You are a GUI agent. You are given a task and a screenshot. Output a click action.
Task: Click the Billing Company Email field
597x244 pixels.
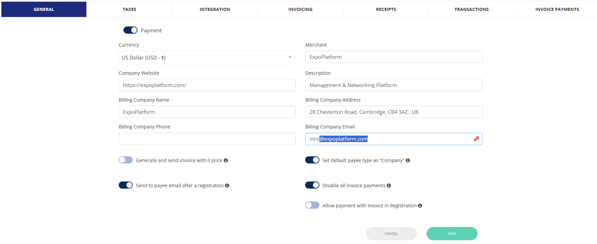pos(394,139)
